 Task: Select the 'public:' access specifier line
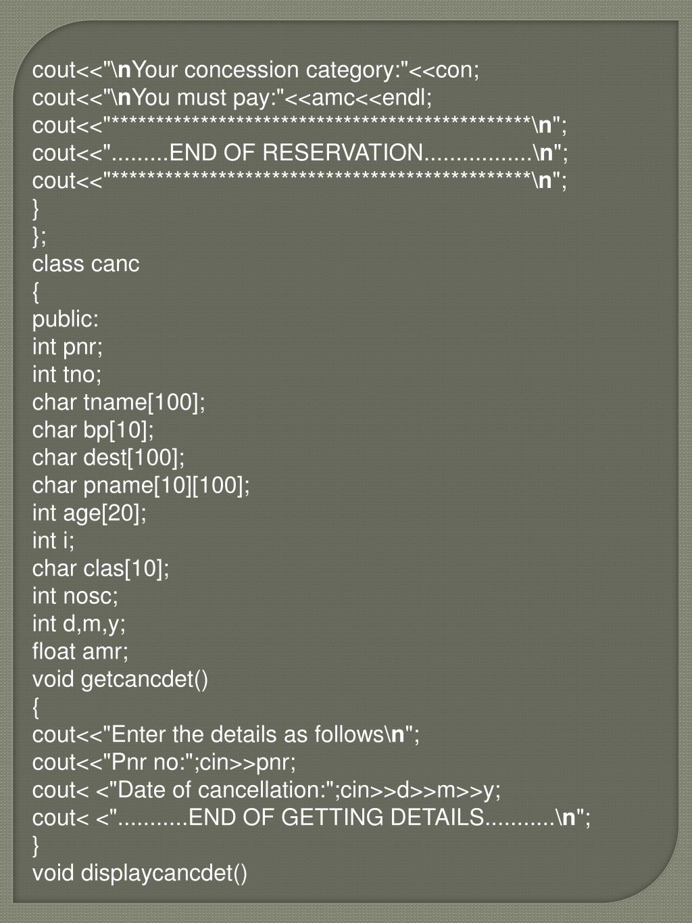pos(66,319)
